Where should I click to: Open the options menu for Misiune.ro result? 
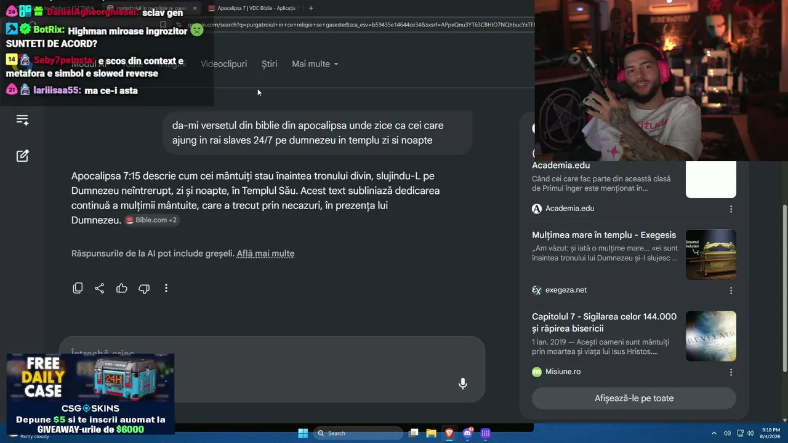731,372
